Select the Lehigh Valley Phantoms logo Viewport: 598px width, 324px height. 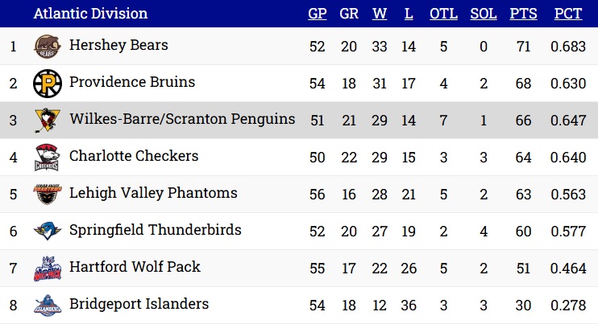pyautogui.click(x=48, y=195)
